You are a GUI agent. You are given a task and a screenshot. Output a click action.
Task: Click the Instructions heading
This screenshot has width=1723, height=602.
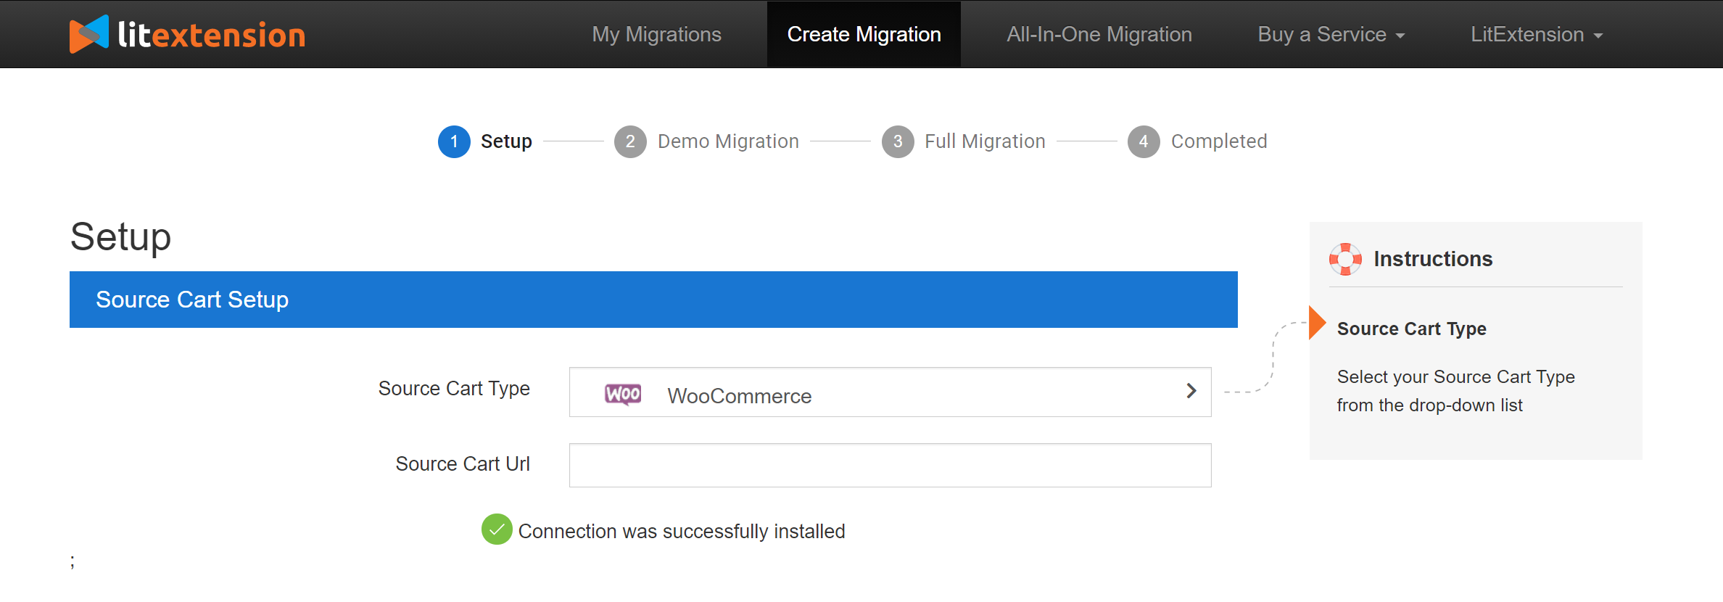point(1433,259)
